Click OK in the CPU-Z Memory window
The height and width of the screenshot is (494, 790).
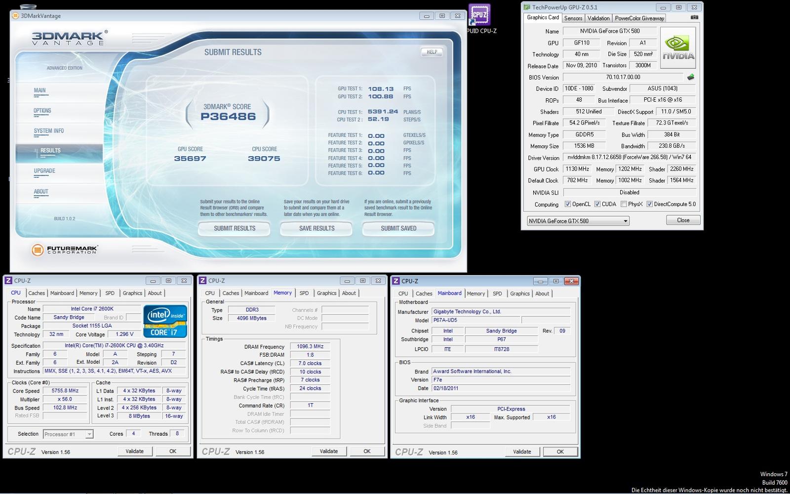[x=367, y=451]
